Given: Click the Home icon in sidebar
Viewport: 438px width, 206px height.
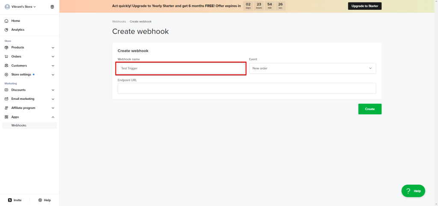Looking at the screenshot, I should (x=6, y=21).
